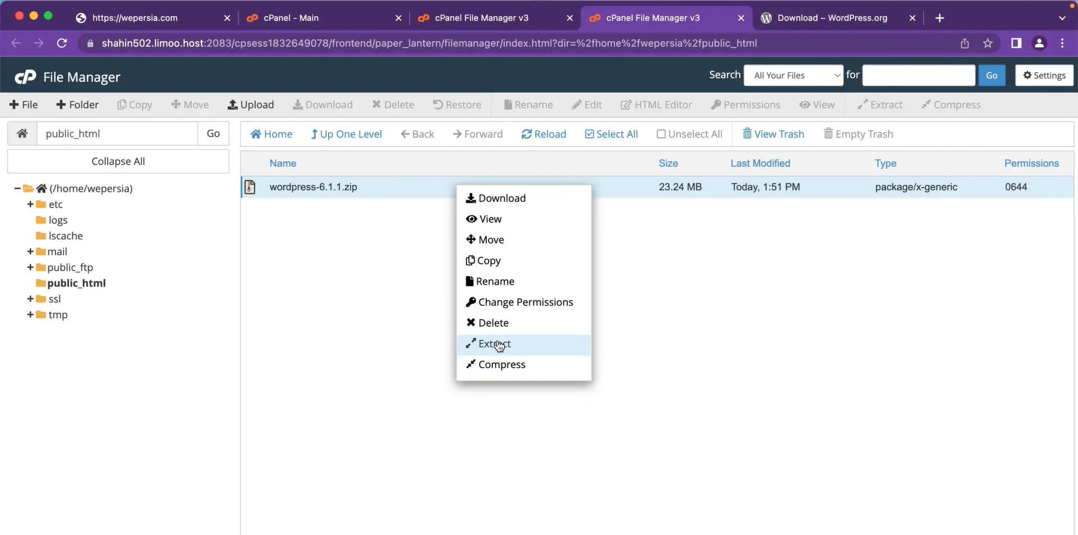The width and height of the screenshot is (1078, 535).
Task: Choose Download from the context menu
Action: point(523,198)
